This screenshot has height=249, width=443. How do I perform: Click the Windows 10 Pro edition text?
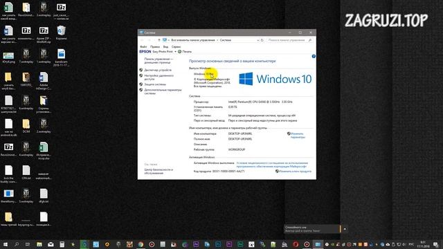(204, 74)
